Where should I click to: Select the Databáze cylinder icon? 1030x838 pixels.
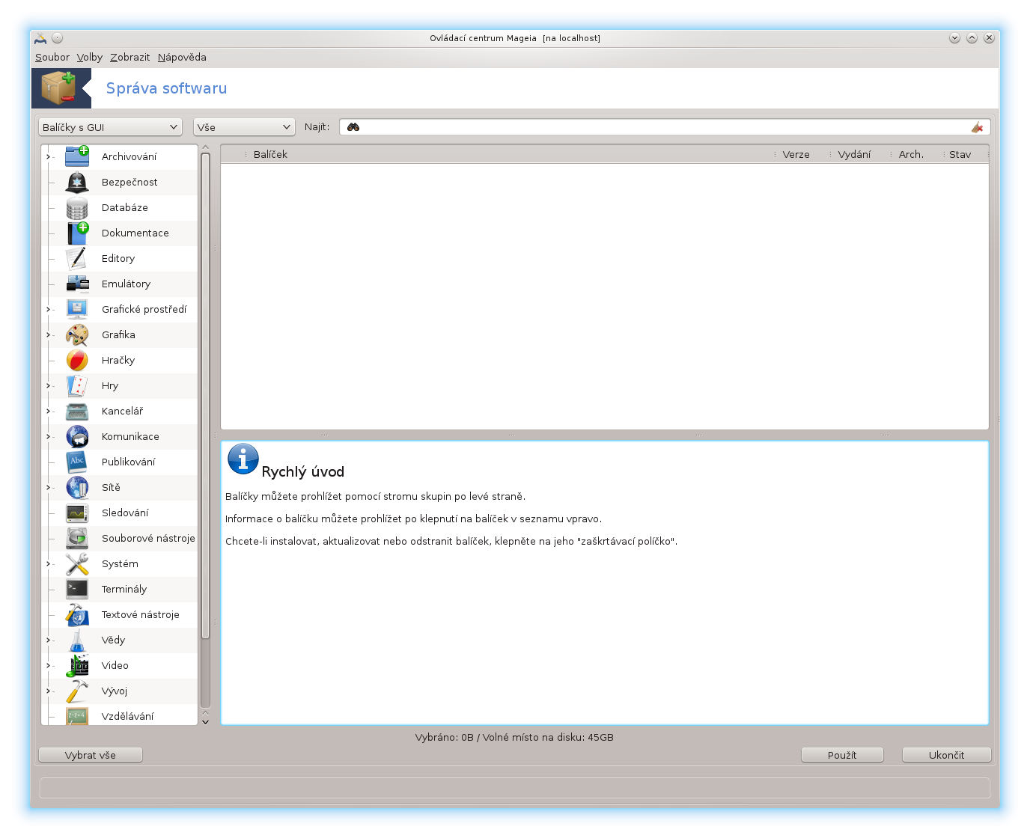coord(77,207)
